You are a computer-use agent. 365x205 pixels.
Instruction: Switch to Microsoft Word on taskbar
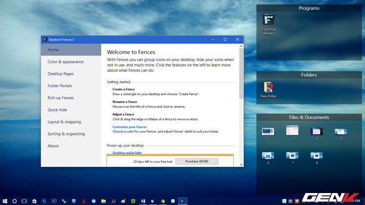(x=143, y=201)
